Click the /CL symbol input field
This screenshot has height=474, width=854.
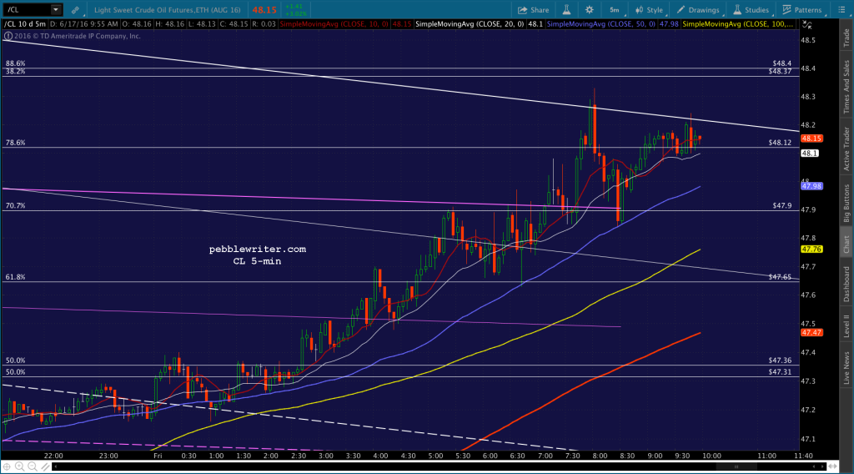[26, 10]
